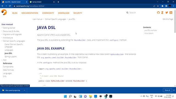Open Spring support sidebar page
Screen dimensions: 176x99
(10, 57)
